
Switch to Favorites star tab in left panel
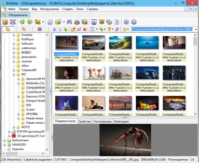[24, 29]
